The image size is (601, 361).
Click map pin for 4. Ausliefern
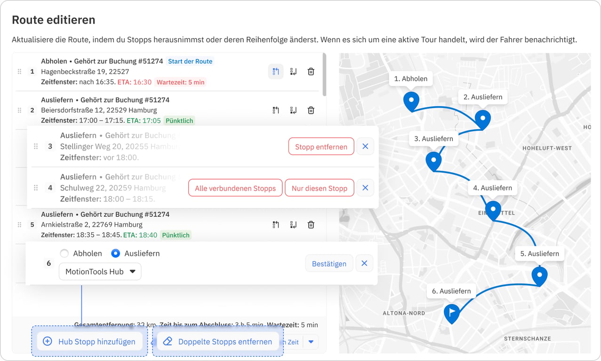(x=493, y=210)
